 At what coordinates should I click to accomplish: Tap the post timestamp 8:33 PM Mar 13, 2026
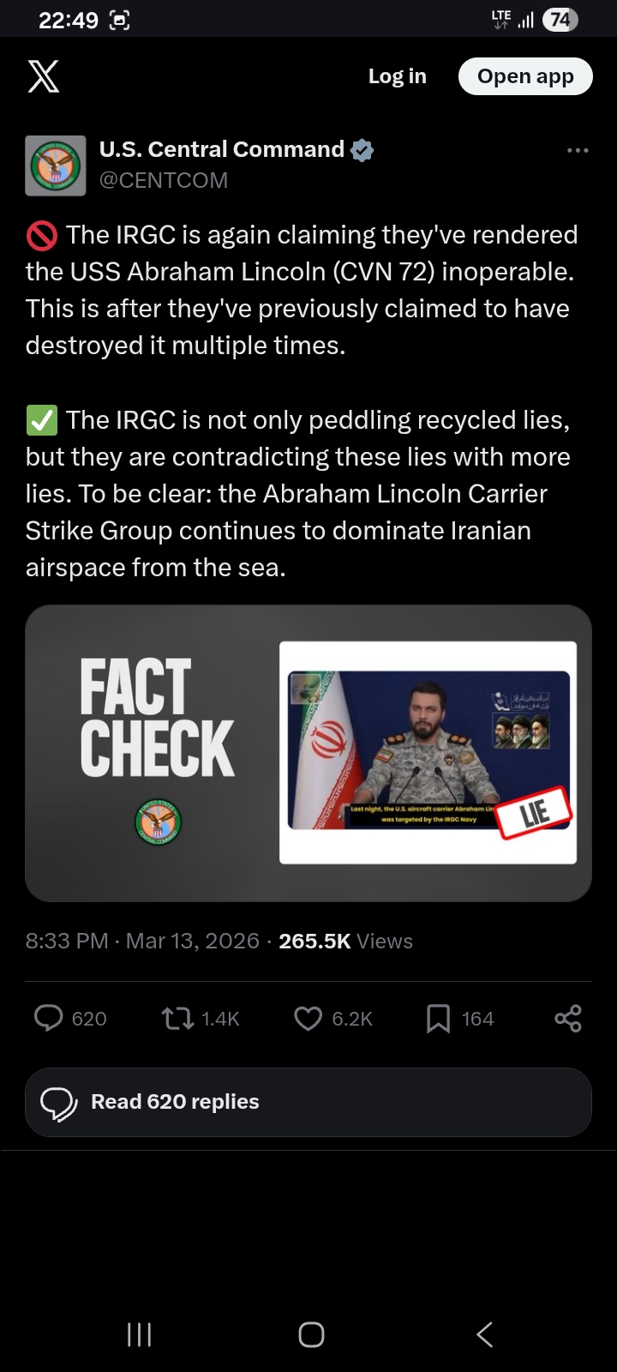point(142,941)
